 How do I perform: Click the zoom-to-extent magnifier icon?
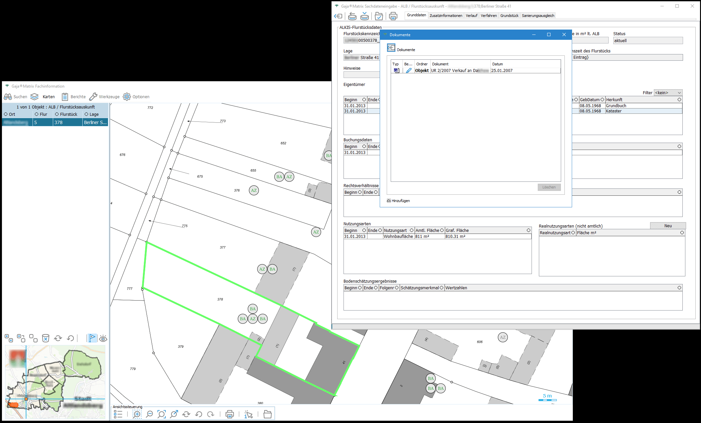(x=161, y=414)
